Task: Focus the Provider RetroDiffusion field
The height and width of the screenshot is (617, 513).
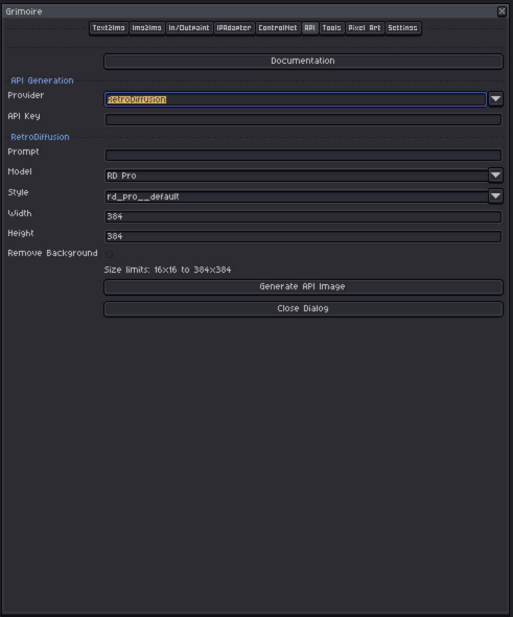Action: click(296, 99)
